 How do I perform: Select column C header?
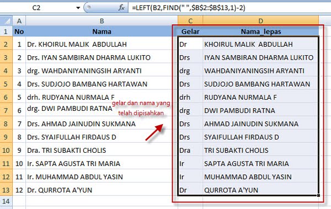[x=190, y=21]
